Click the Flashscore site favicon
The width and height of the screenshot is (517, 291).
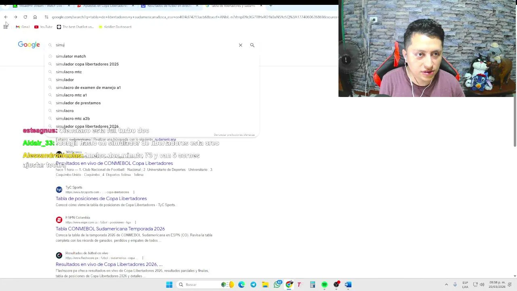coord(59,255)
